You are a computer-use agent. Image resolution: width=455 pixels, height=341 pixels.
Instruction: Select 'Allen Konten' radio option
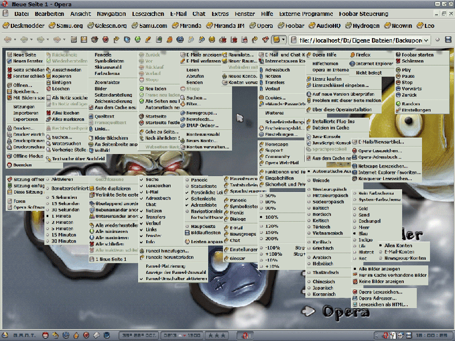click(x=395, y=246)
